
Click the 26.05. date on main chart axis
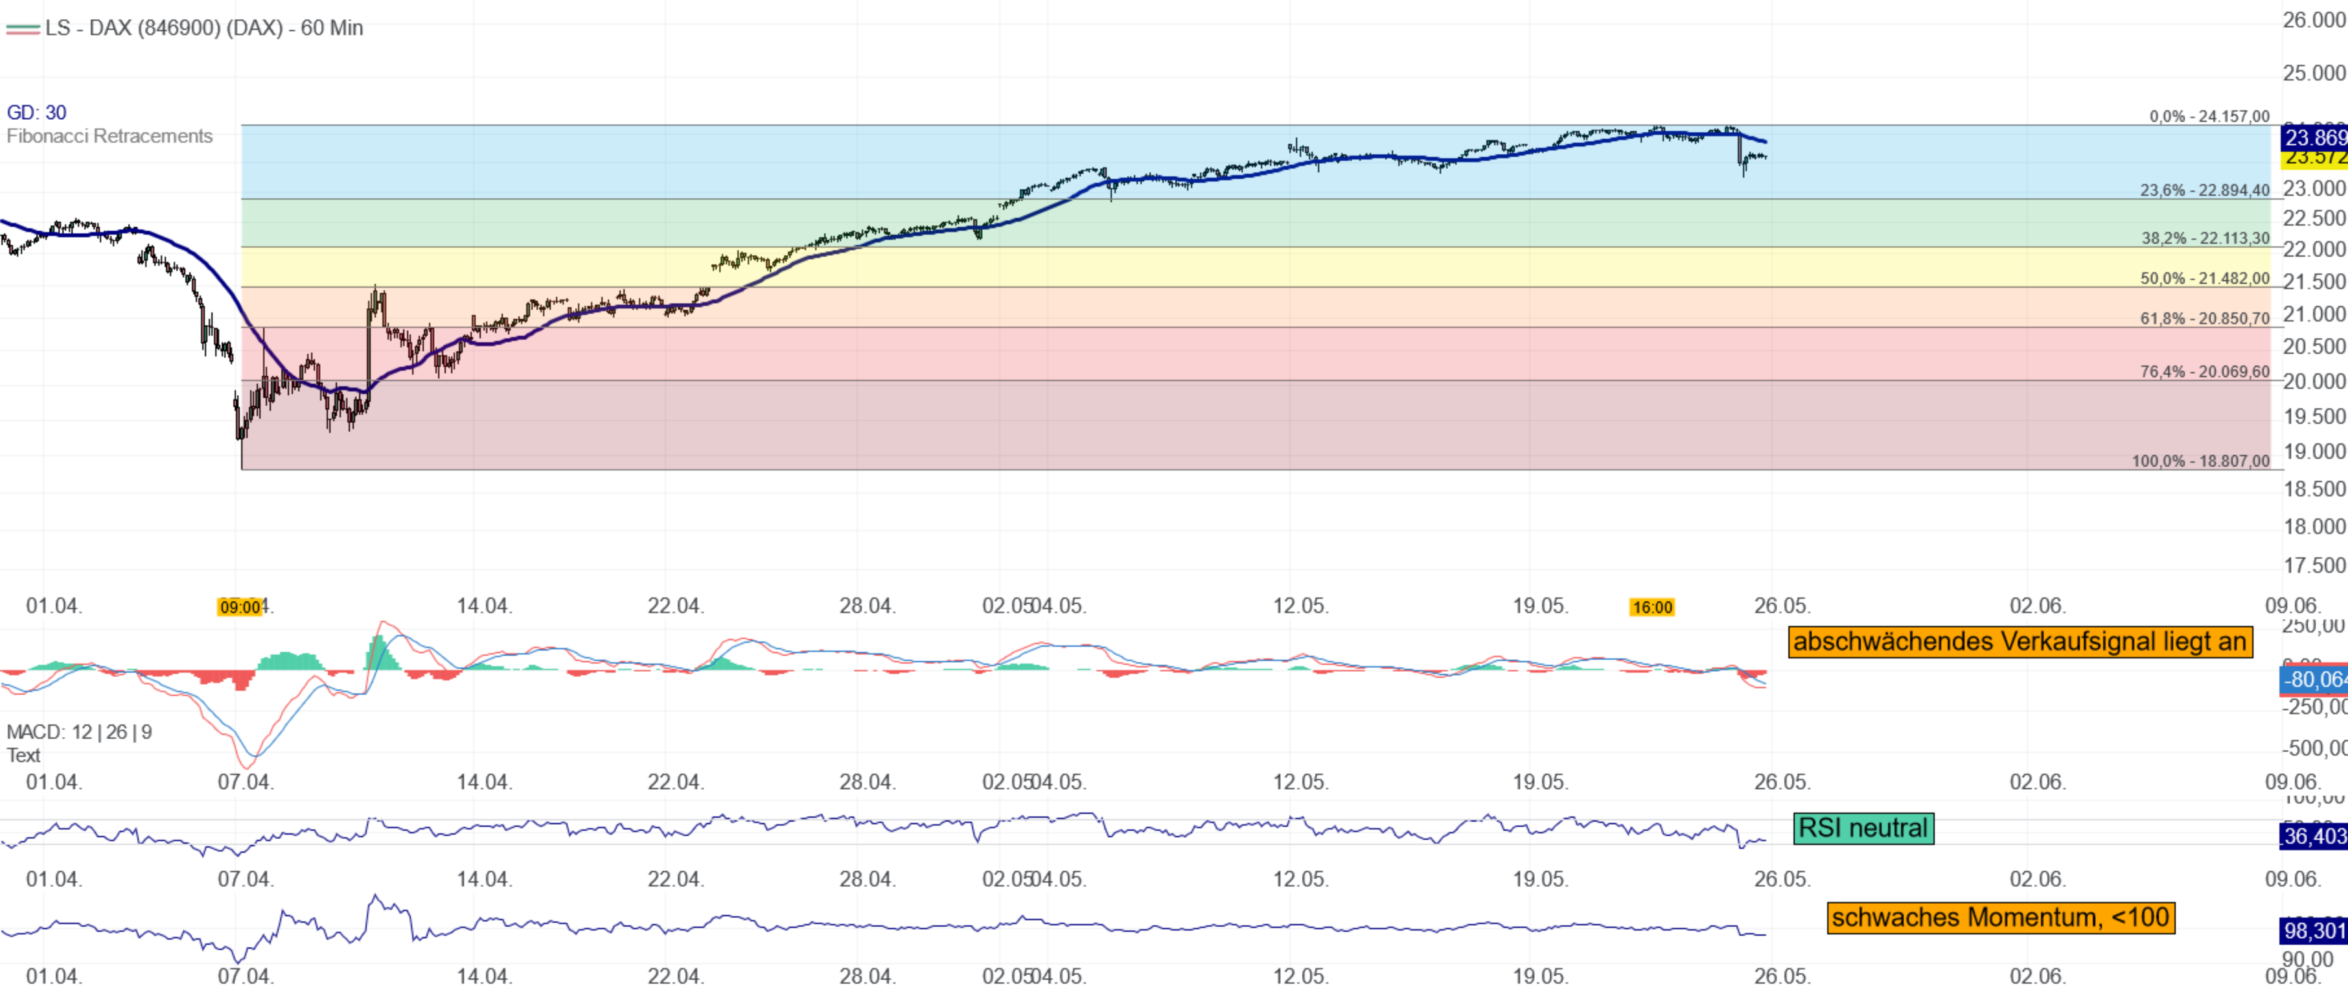(x=1782, y=605)
